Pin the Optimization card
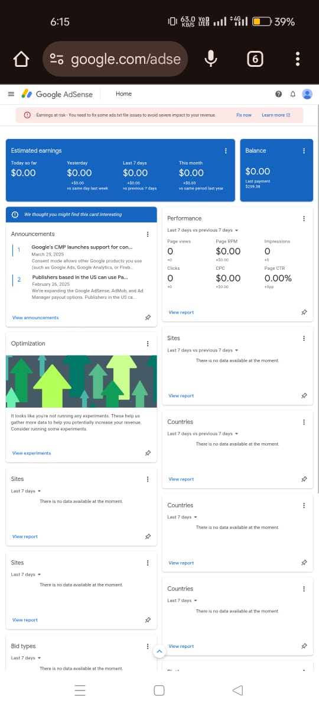Image resolution: width=319 pixels, height=710 pixels. coord(148,453)
